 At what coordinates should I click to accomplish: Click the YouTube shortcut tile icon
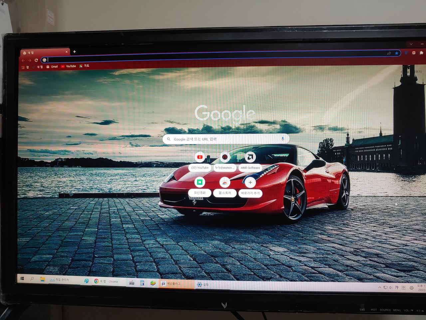click(x=200, y=157)
